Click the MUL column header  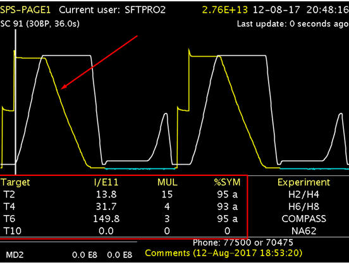(168, 182)
